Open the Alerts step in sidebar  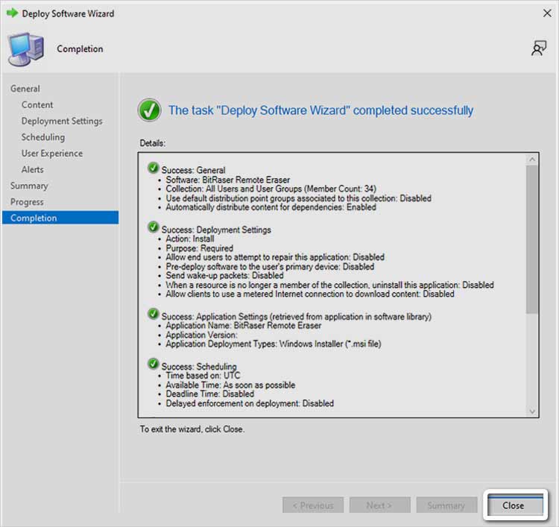point(33,169)
